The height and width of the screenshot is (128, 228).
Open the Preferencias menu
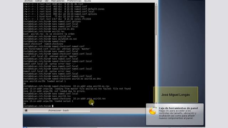pyautogui.click(x=74, y=1)
